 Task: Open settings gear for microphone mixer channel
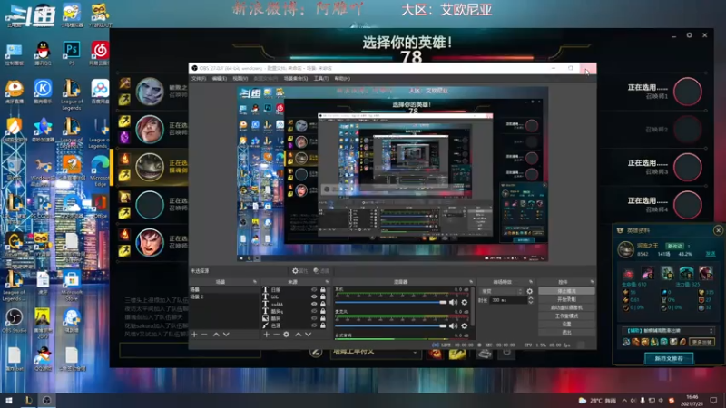465,325
